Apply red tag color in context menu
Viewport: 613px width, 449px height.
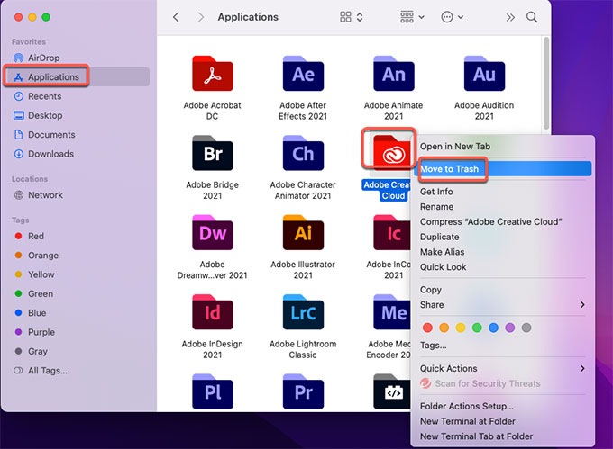tap(427, 328)
